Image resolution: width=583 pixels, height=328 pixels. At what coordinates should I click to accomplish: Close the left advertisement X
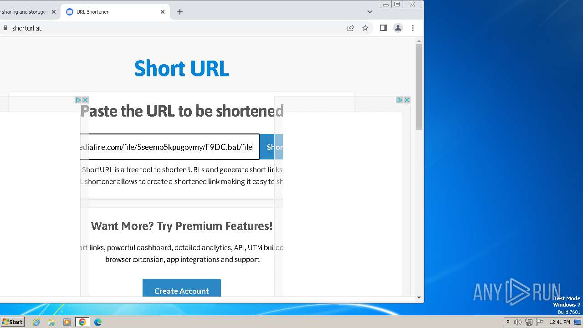click(85, 100)
